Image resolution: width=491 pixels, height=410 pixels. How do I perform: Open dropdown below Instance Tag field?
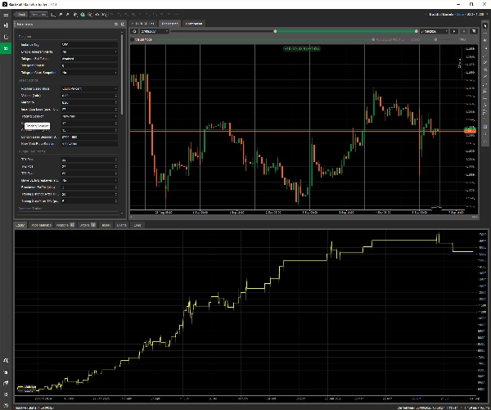pyautogui.click(x=89, y=52)
